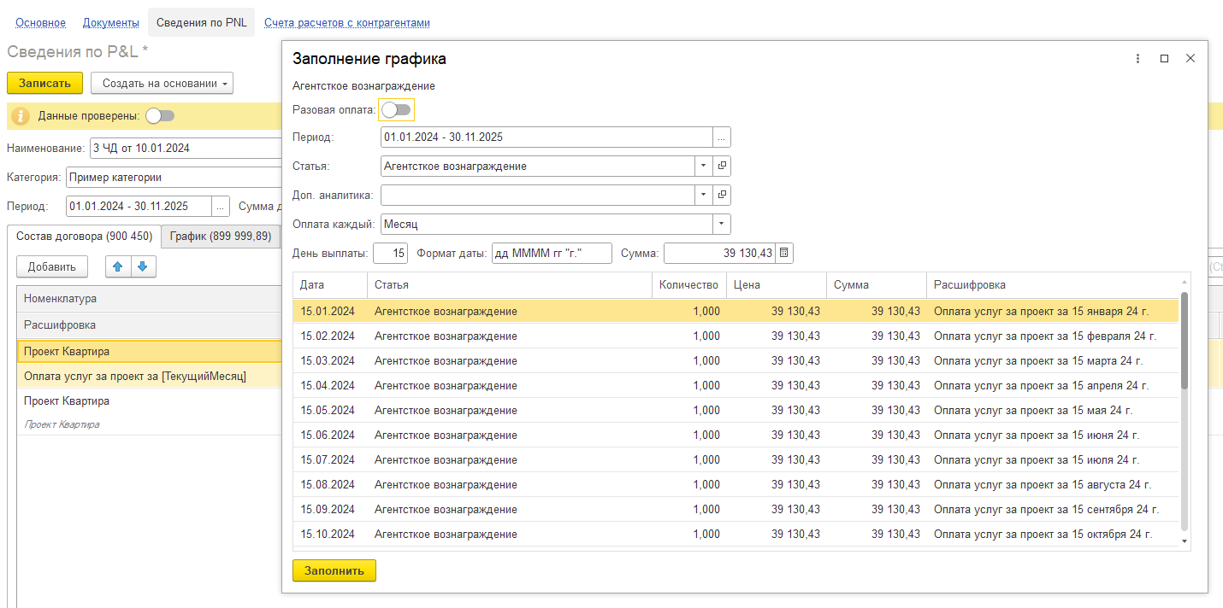Click 'Оплата услуг за проект за 15 августа 24 г.'
This screenshot has height=608, width=1223.
tap(1043, 484)
